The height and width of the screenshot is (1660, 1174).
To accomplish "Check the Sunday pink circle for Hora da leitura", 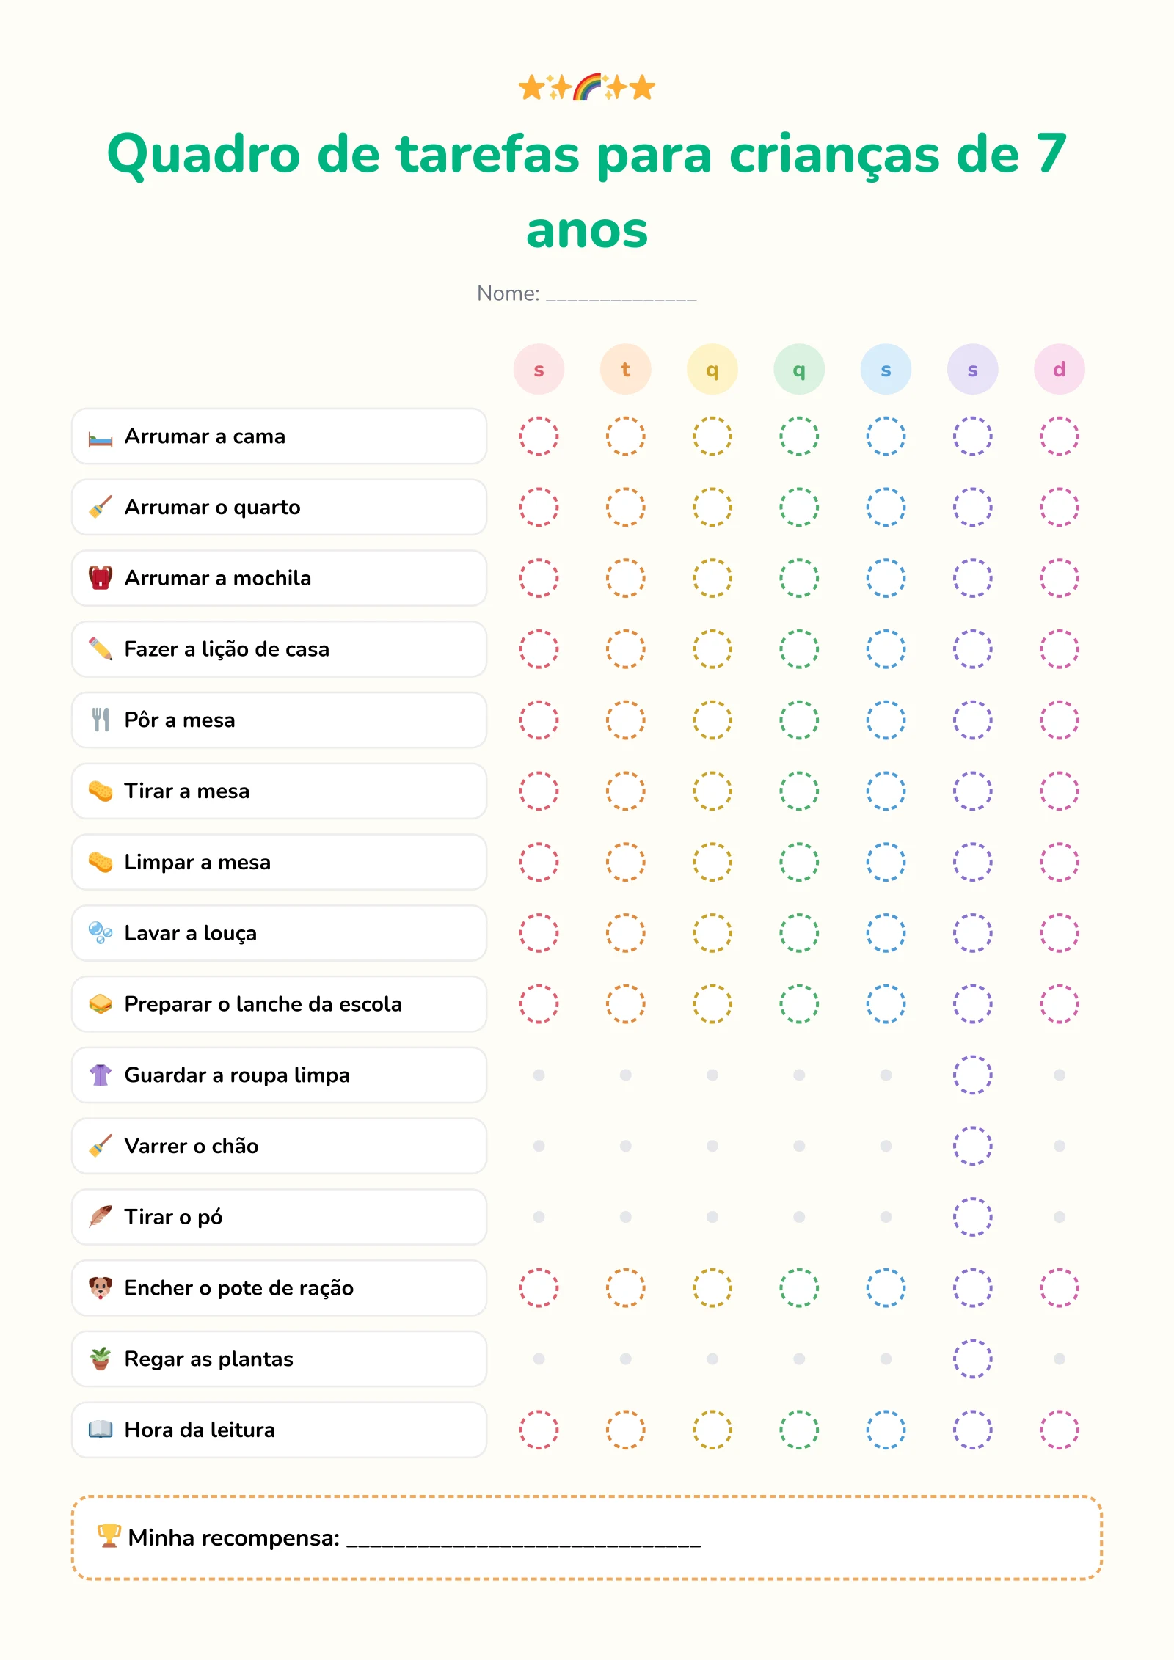I will [x=1059, y=1430].
